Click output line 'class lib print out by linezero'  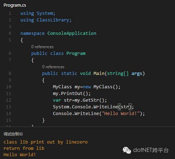tap(45, 142)
